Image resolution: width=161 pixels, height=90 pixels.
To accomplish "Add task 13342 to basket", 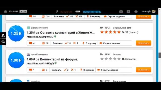I will (x=89, y=43).
